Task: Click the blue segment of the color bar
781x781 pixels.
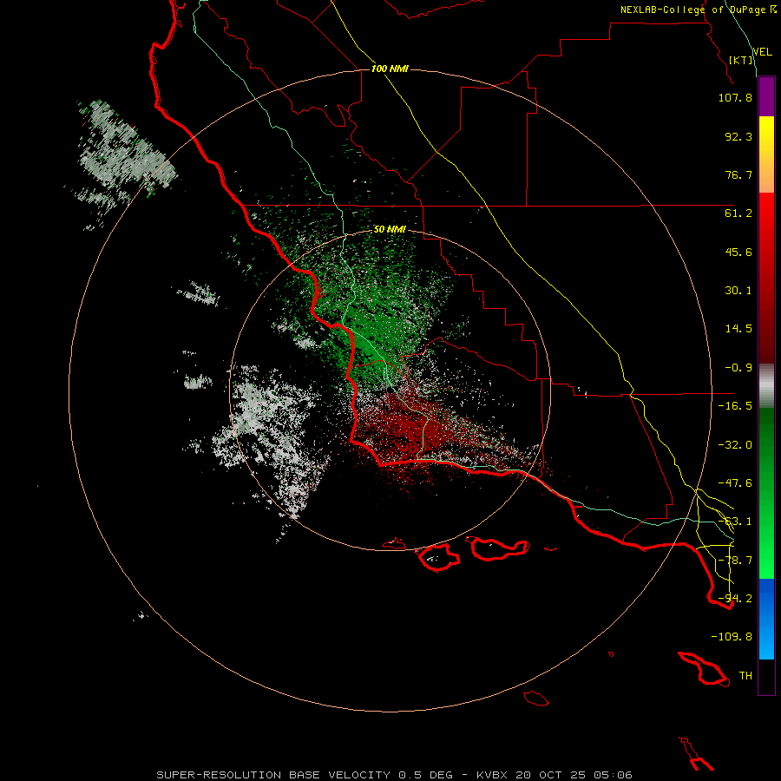Action: pyautogui.click(x=766, y=619)
